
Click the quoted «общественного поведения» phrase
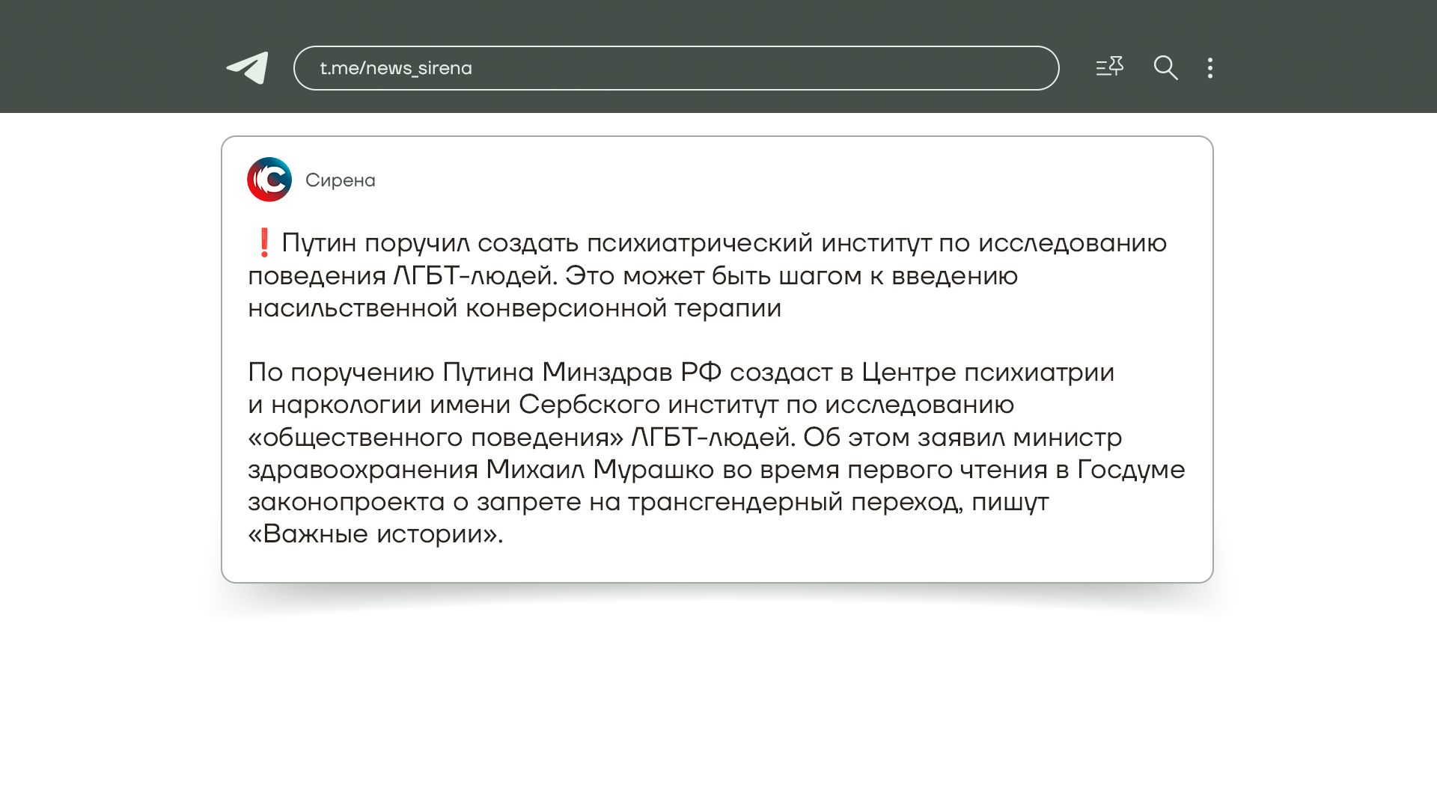click(x=435, y=438)
